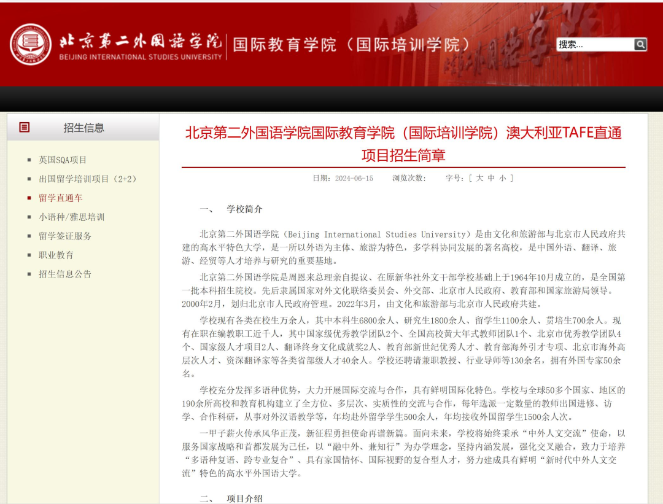The width and height of the screenshot is (663, 504).
Task: Click the 北京第二外国语学院 calligraphy logo text
Action: click(141, 41)
